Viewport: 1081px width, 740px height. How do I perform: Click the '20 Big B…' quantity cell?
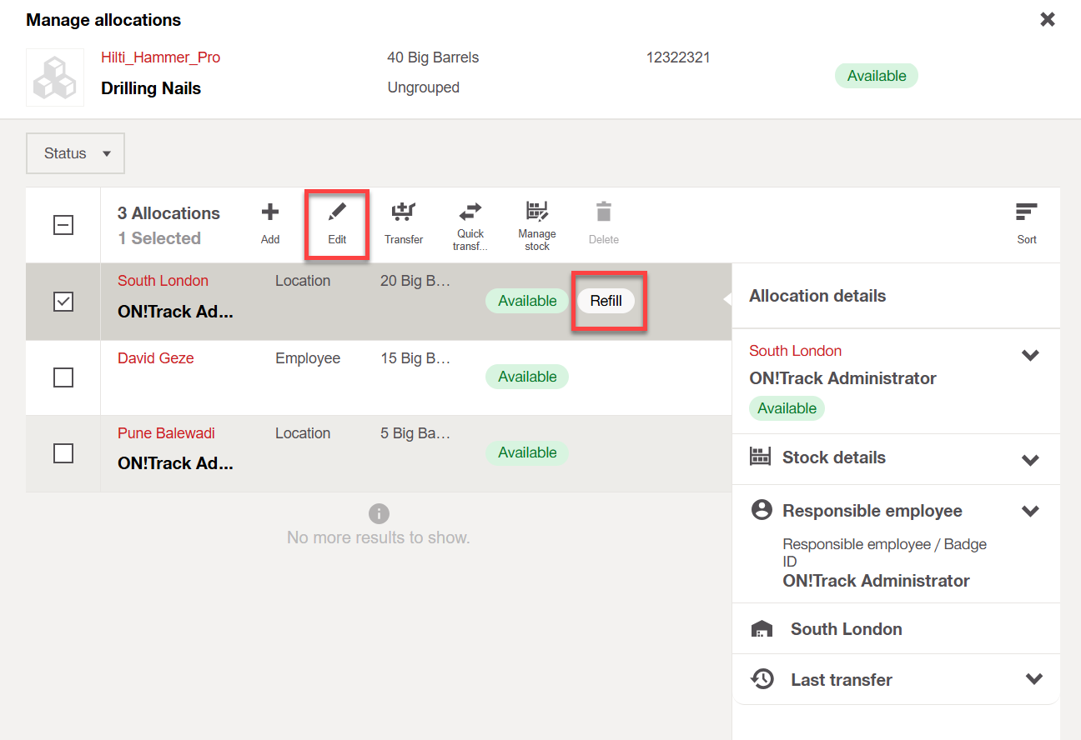tap(415, 281)
